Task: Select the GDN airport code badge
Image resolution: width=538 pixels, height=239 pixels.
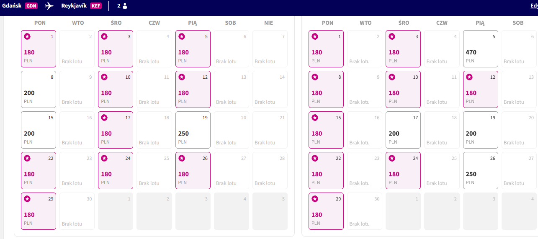Action: click(31, 6)
